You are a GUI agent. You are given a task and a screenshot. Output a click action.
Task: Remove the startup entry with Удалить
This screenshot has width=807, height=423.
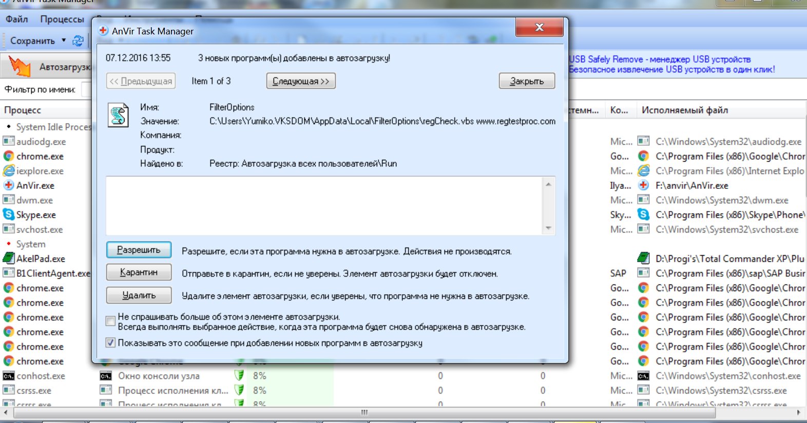pyautogui.click(x=139, y=295)
